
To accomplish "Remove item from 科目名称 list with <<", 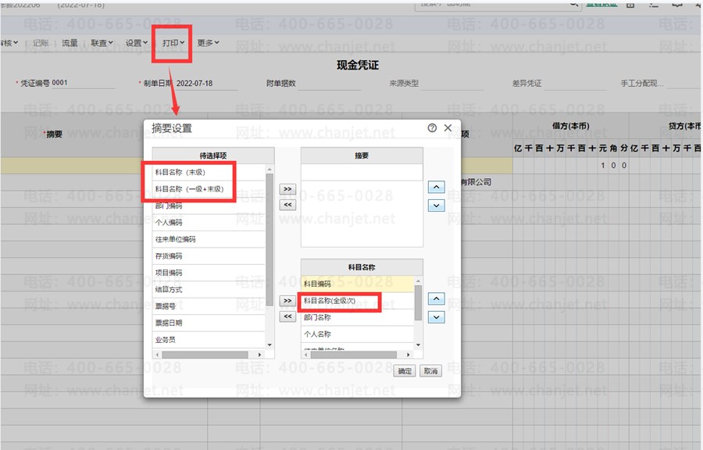I will (287, 316).
